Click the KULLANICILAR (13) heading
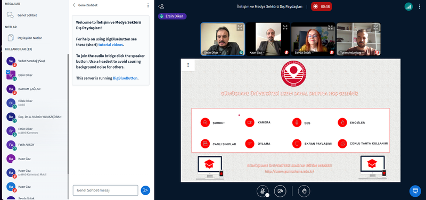426x200 pixels. pyautogui.click(x=19, y=49)
